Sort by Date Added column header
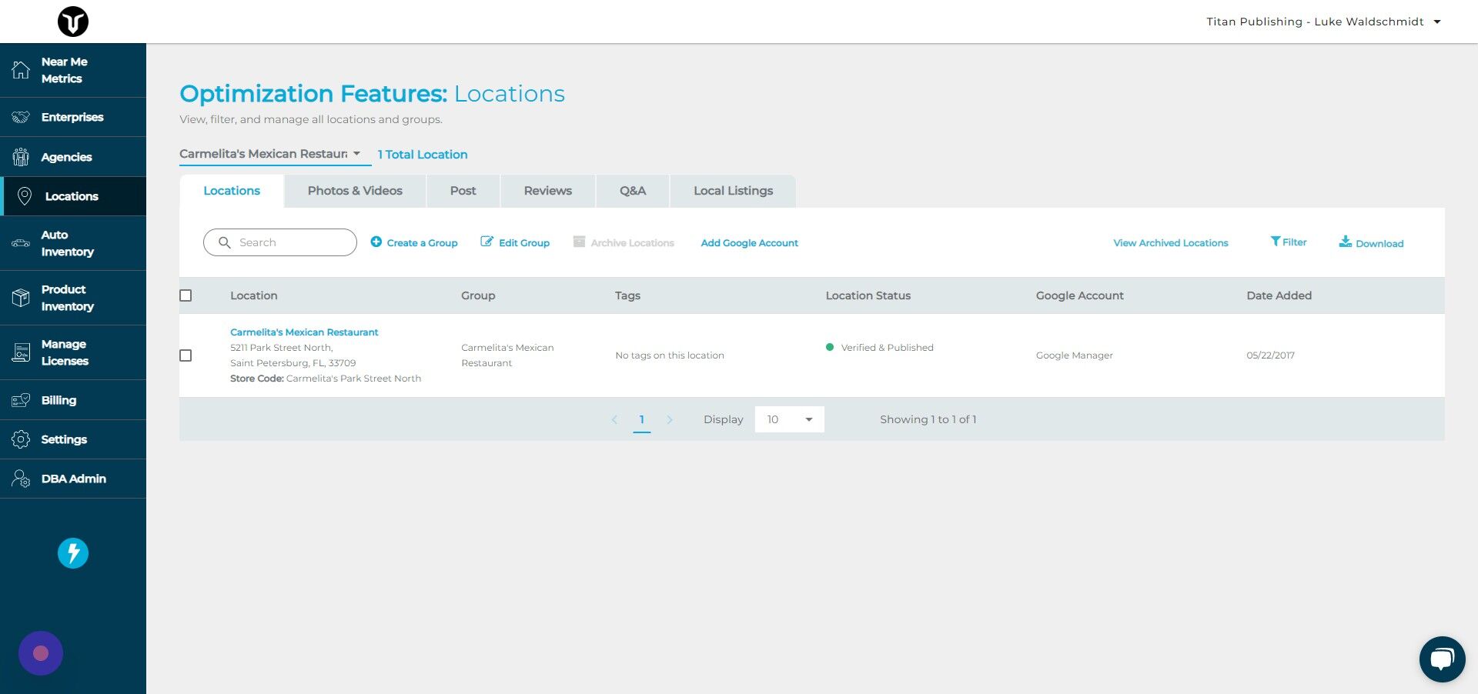Image resolution: width=1478 pixels, height=694 pixels. [1279, 295]
